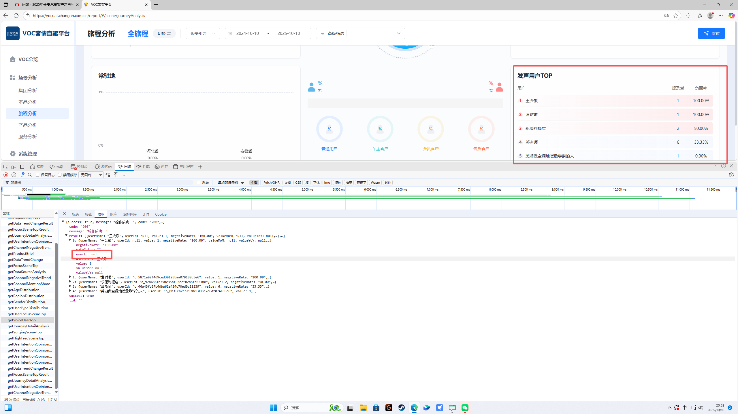
Task: Expand result item 1 发财啦
Action: coord(70,277)
